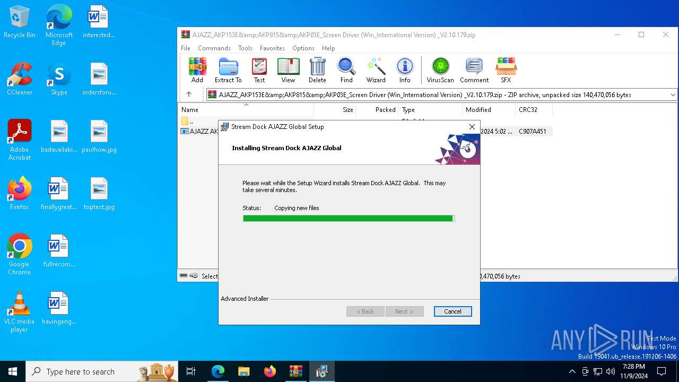Select Microsoft Edge desktop shortcut
679x382 pixels.
point(59,25)
